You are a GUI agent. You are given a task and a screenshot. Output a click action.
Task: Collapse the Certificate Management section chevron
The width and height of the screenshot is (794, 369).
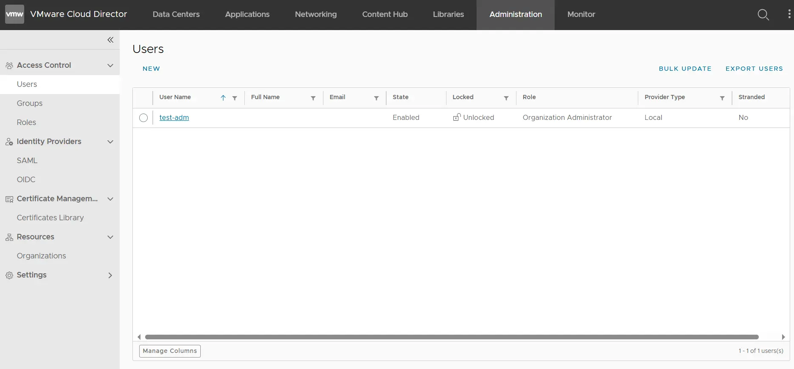110,199
